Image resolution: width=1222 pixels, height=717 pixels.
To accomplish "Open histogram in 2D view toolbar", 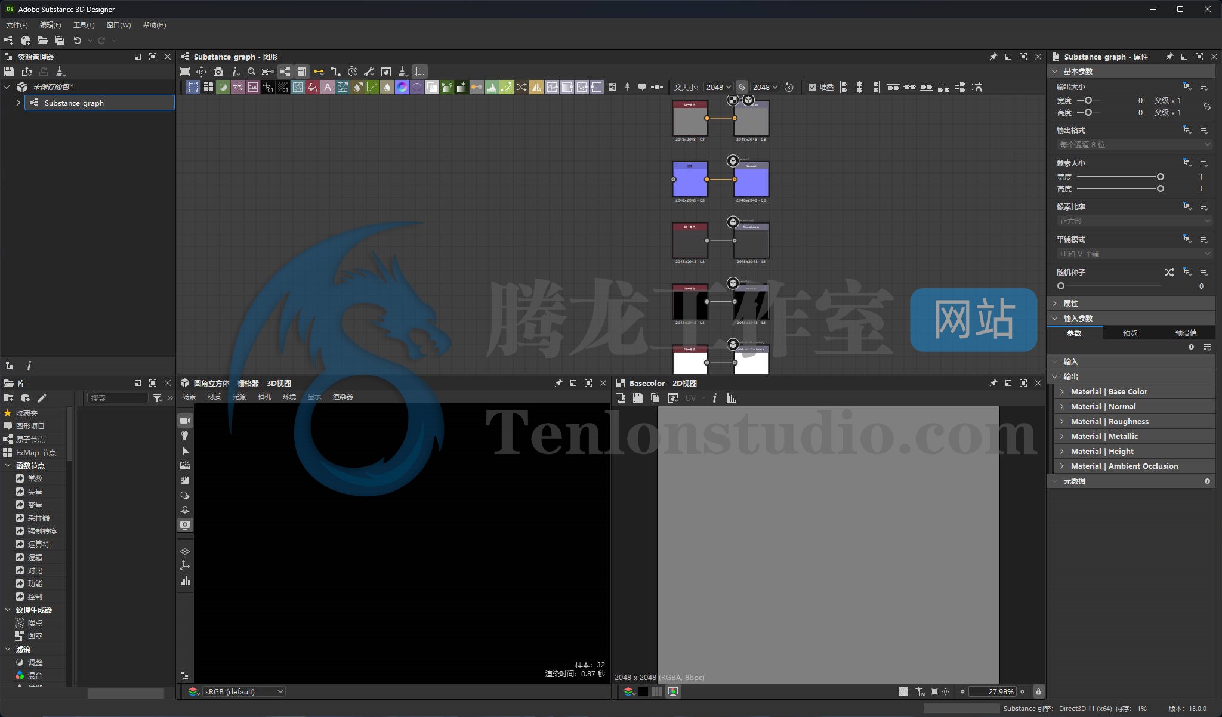I will pos(732,398).
